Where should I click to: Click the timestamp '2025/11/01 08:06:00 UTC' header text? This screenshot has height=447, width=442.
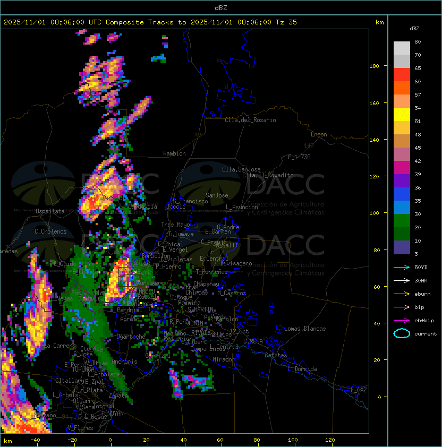[52, 22]
